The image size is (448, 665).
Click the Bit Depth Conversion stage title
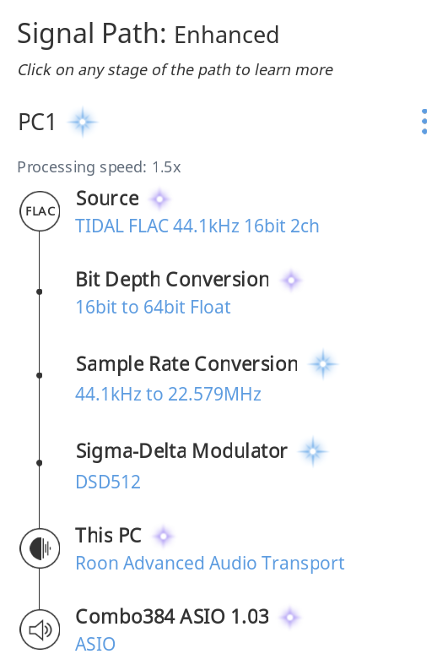pyautogui.click(x=172, y=280)
